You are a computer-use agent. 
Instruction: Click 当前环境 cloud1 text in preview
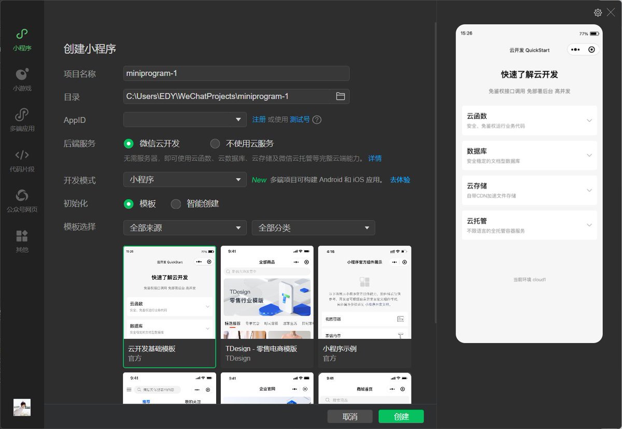[529, 280]
